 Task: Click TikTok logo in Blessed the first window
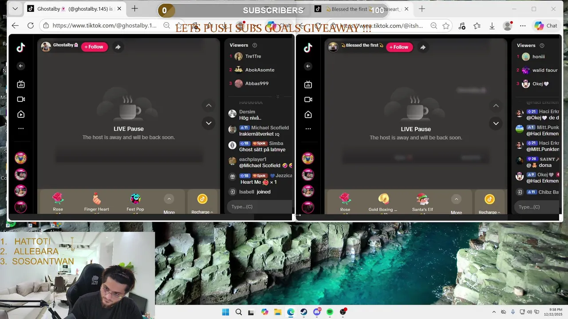308,48
